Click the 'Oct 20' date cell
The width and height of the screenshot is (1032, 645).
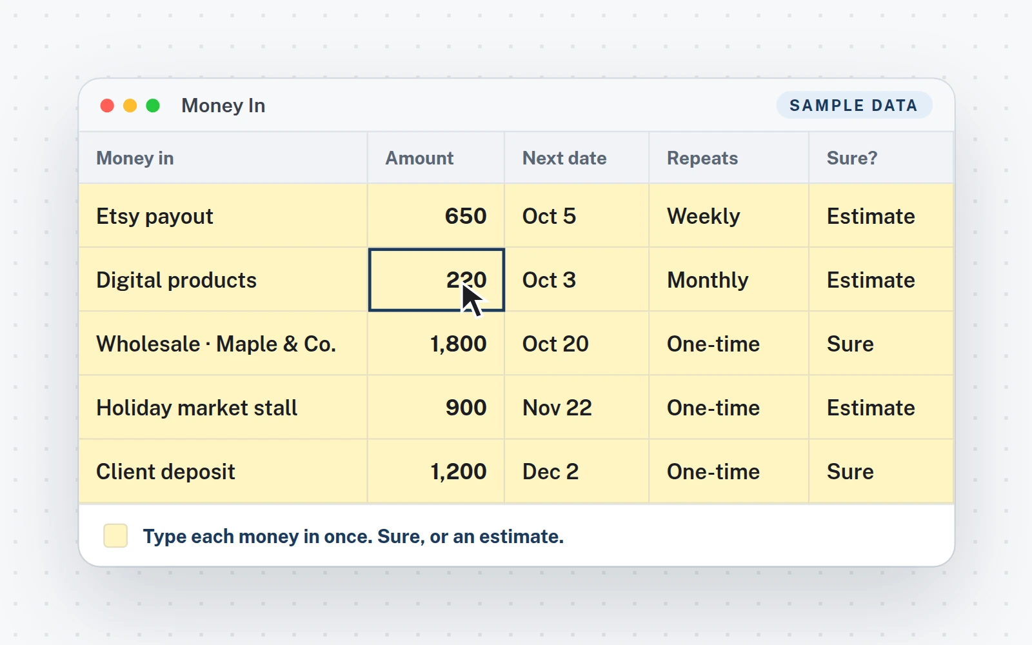577,344
